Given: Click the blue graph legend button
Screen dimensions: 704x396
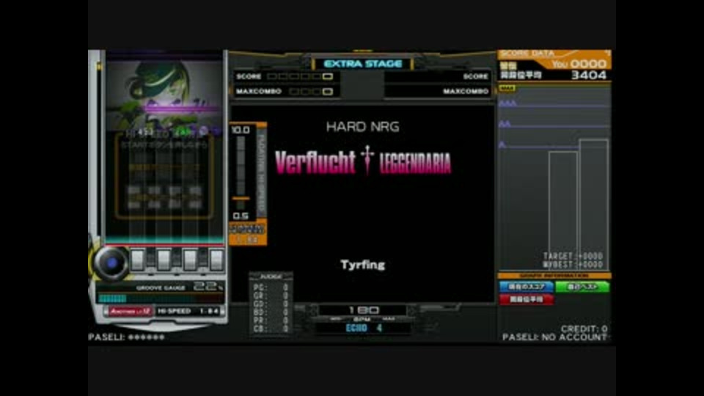Looking at the screenshot, I should (x=527, y=287).
